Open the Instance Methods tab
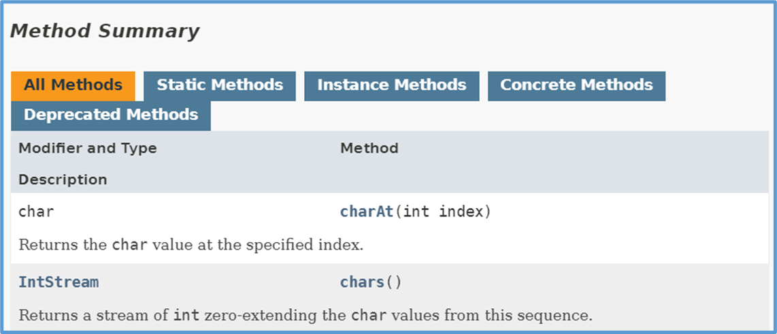This screenshot has height=334, width=777. (x=391, y=86)
